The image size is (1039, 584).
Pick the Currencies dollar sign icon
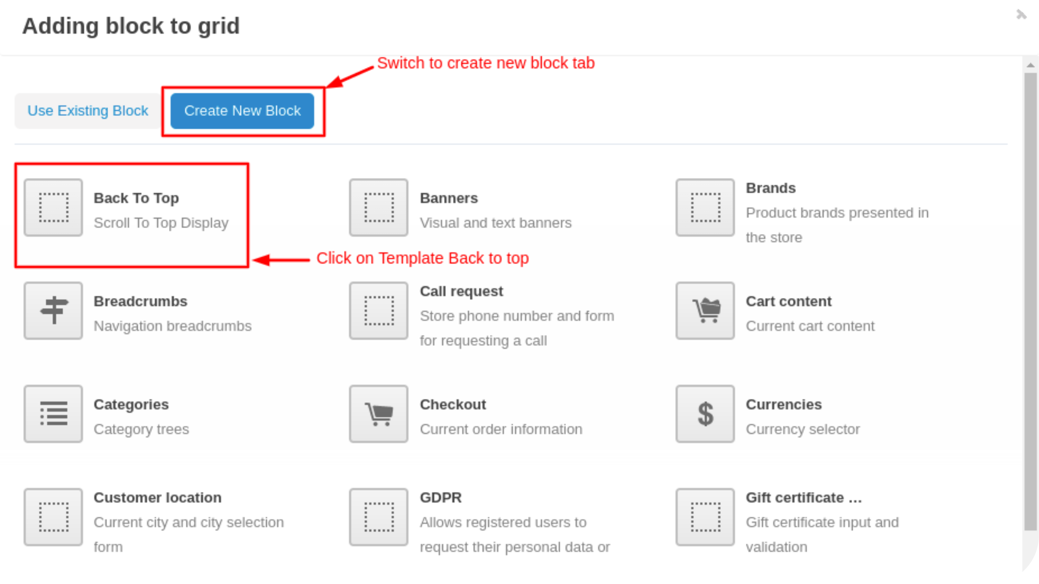[x=705, y=414]
